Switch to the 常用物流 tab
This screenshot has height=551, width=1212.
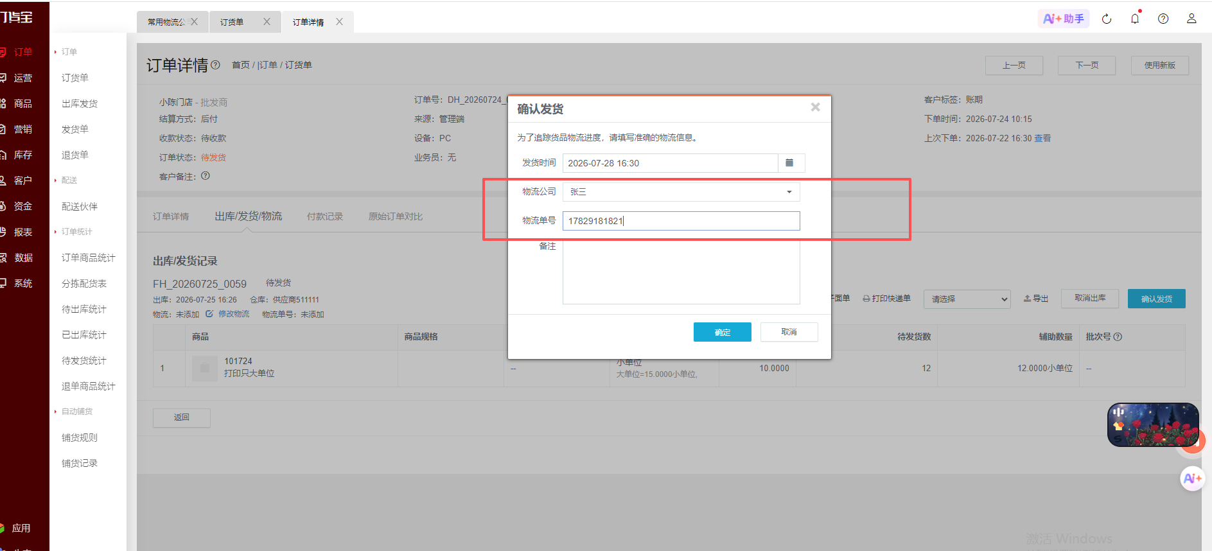(x=166, y=22)
